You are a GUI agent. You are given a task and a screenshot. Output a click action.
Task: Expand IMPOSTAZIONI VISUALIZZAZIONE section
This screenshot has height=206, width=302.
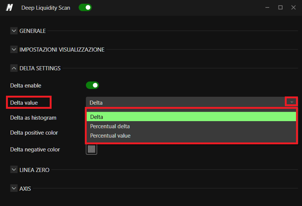[14, 49]
